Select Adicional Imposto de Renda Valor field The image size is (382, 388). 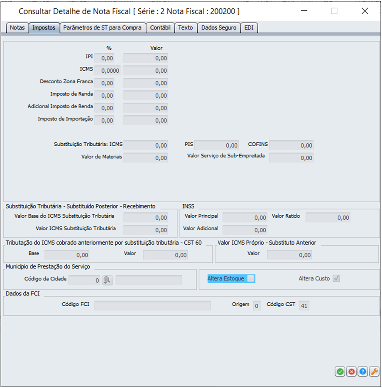click(x=146, y=108)
